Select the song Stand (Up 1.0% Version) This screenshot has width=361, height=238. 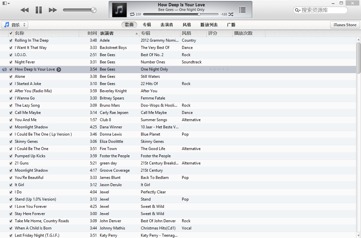(x=35, y=199)
